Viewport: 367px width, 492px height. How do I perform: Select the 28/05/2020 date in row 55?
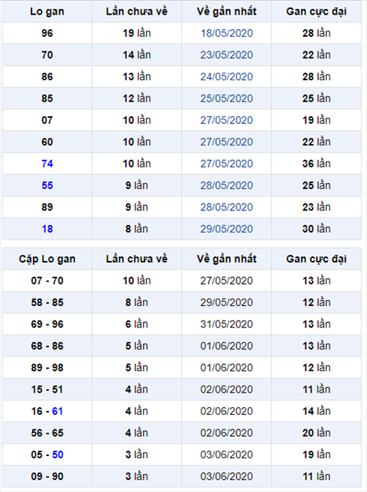(226, 185)
